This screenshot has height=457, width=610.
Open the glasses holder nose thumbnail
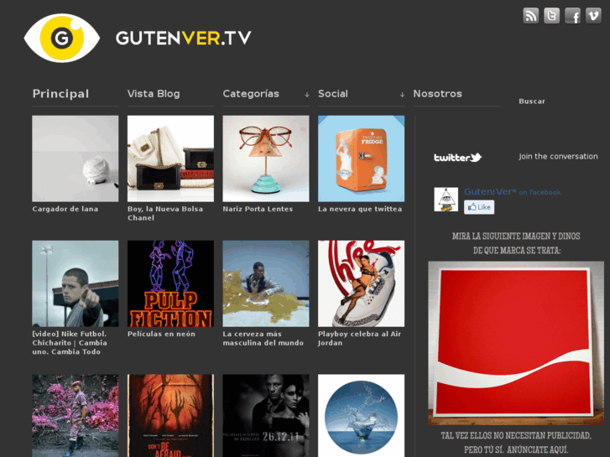pyautogui.click(x=266, y=158)
